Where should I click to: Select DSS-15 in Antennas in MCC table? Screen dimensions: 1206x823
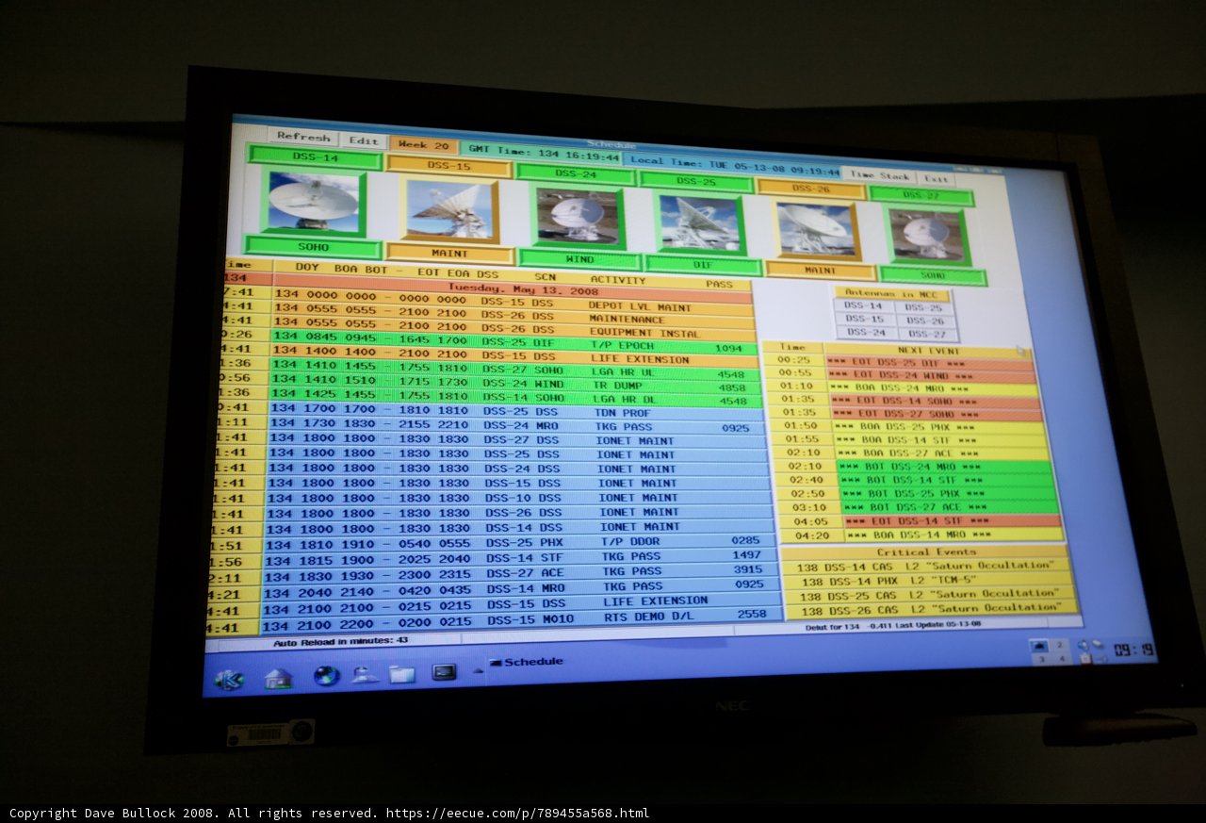click(x=865, y=319)
